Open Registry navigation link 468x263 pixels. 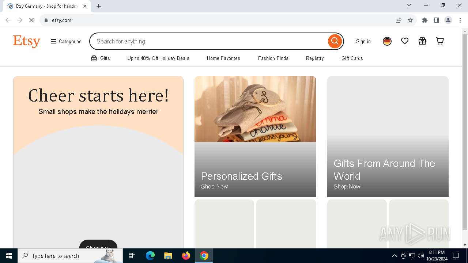[x=315, y=58]
